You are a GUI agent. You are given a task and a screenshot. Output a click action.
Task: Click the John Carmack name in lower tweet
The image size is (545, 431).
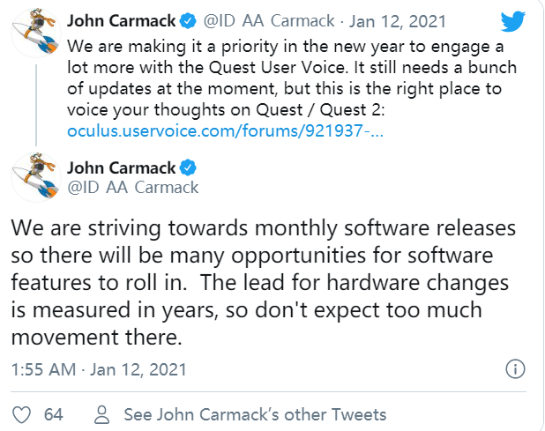[122, 167]
